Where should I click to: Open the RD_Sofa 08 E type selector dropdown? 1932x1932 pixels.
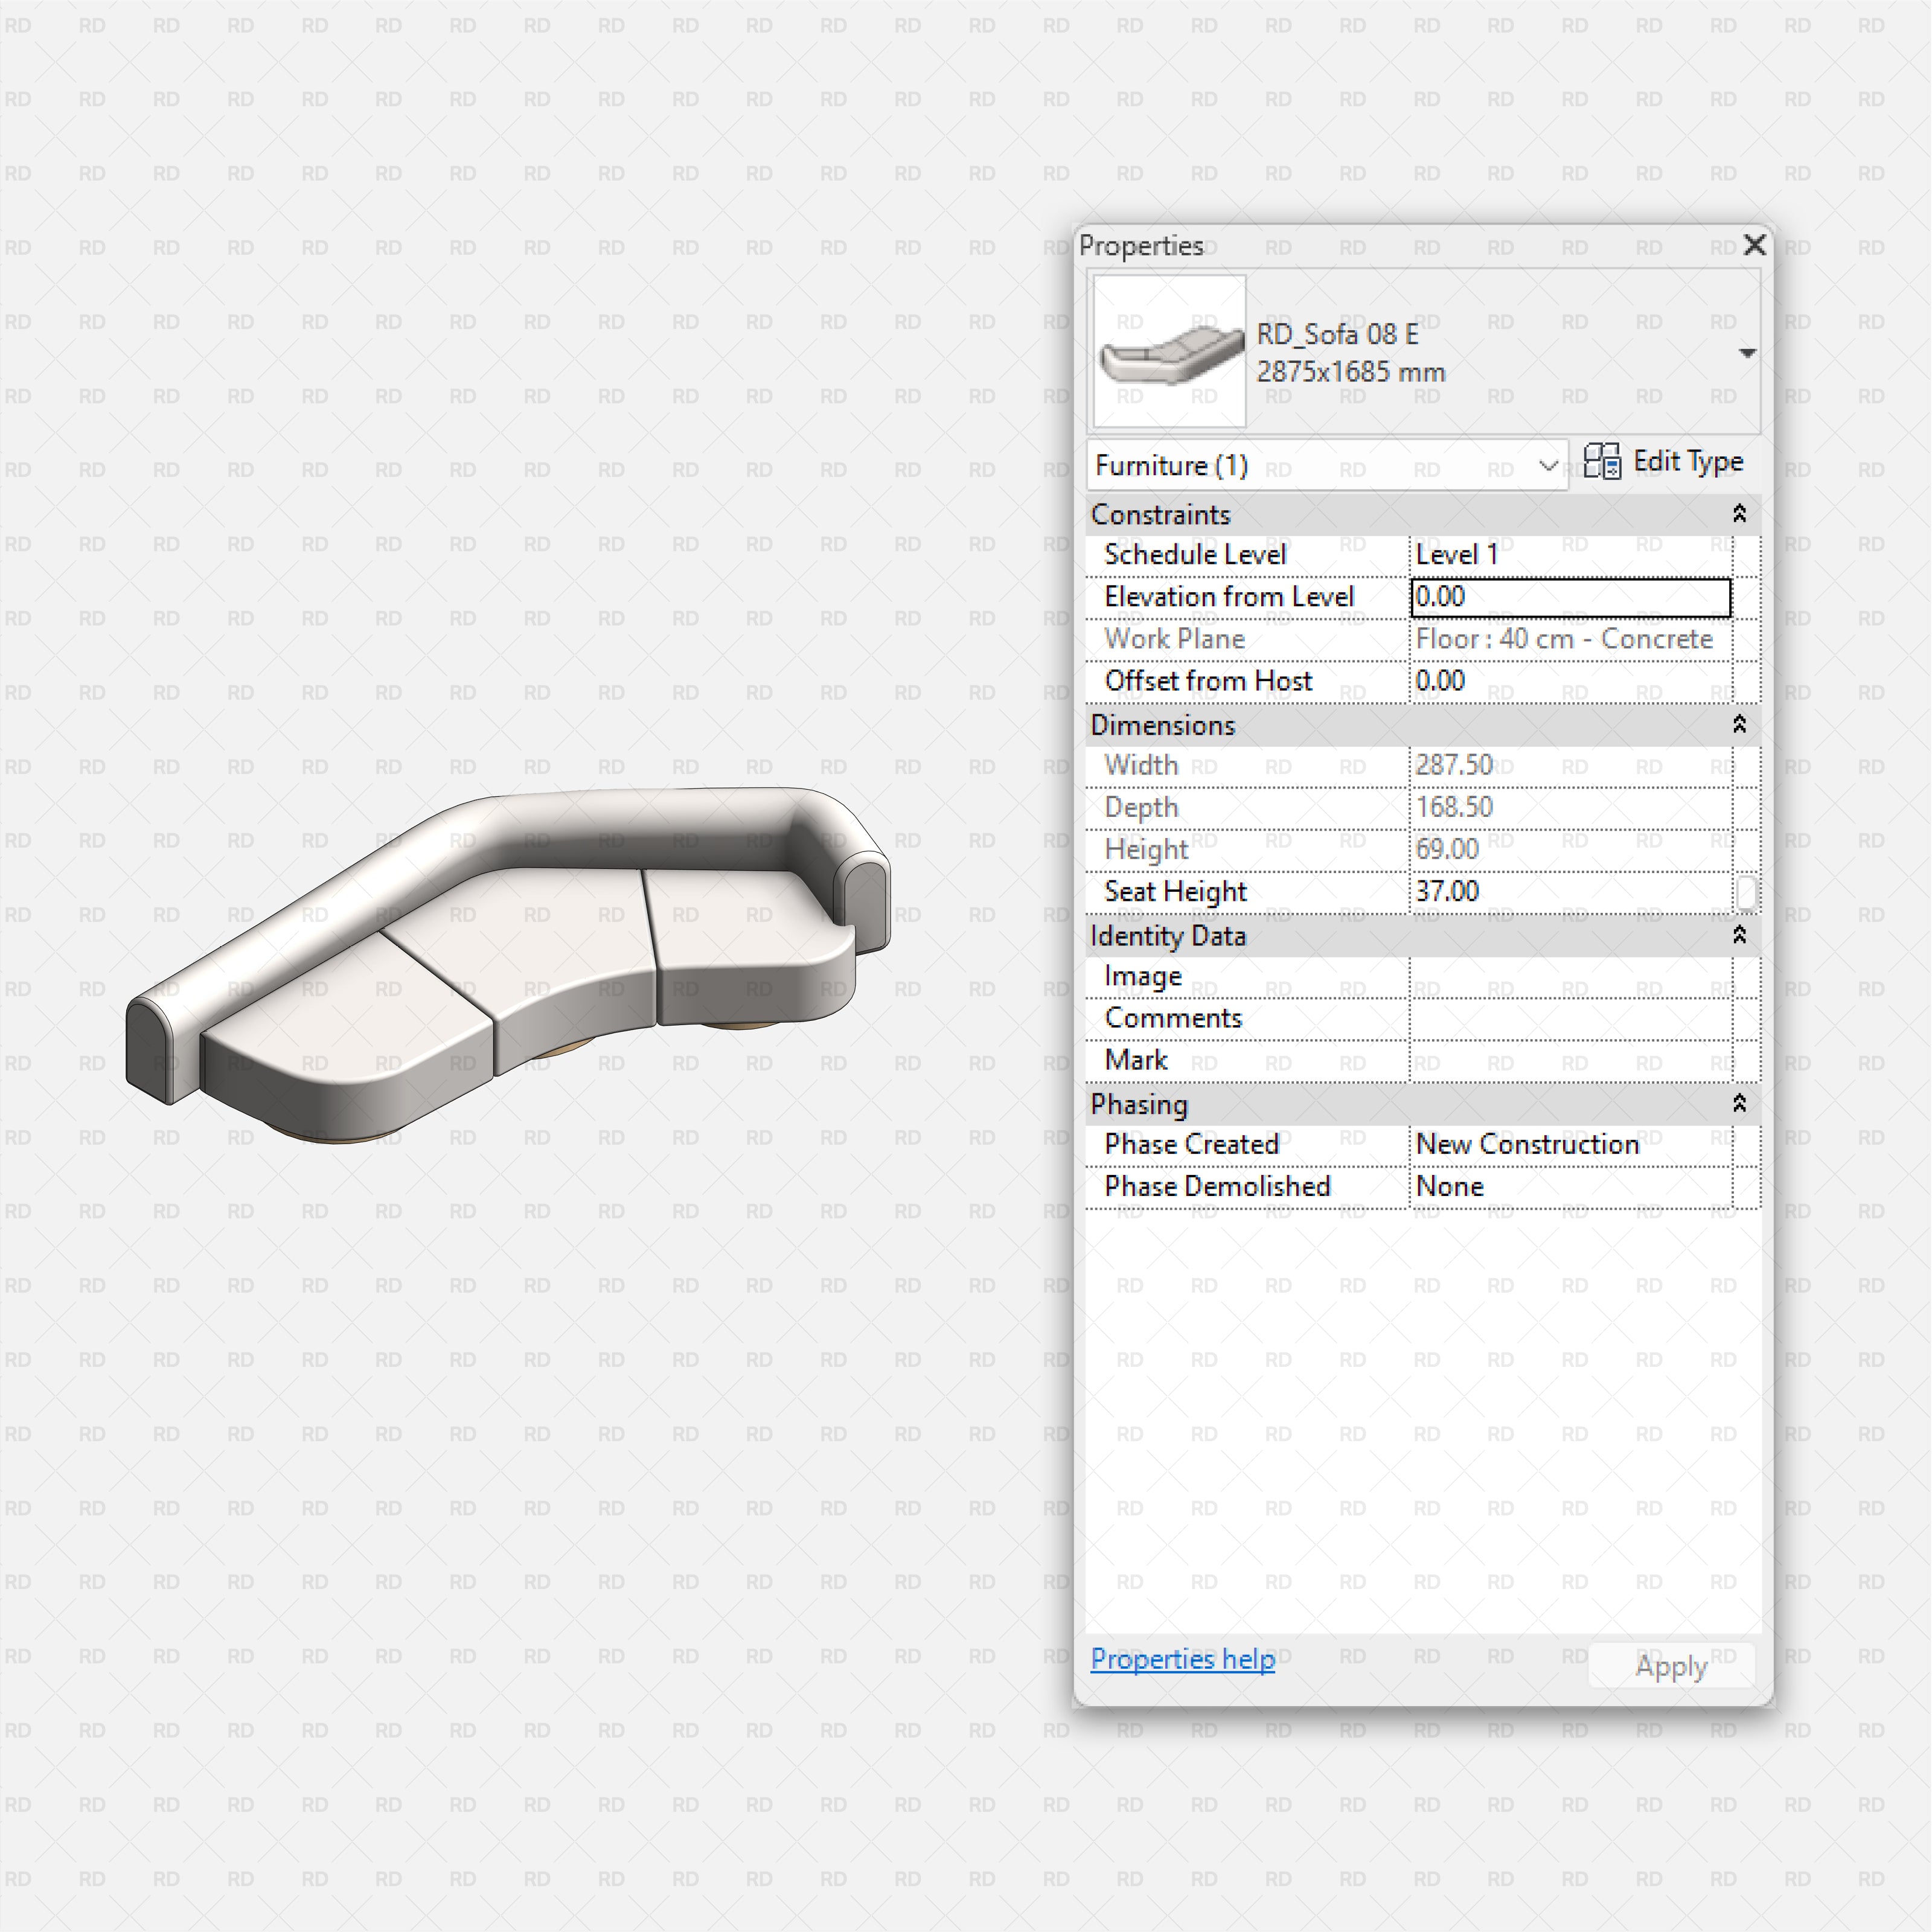pyautogui.click(x=1747, y=353)
